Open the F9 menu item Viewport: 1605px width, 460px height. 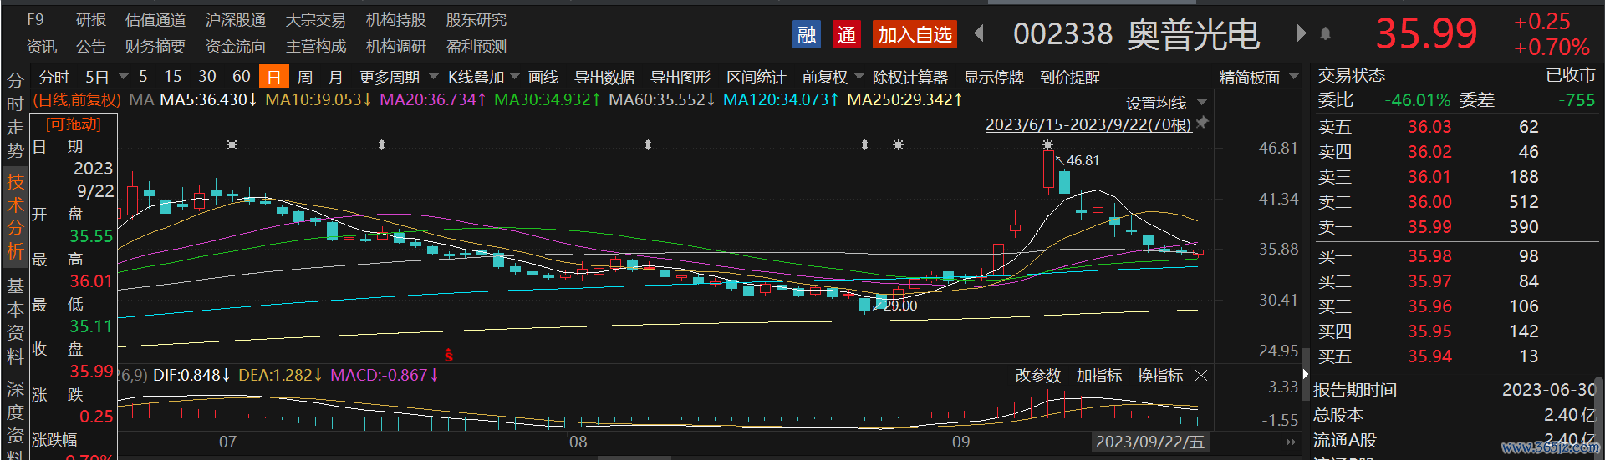point(35,19)
